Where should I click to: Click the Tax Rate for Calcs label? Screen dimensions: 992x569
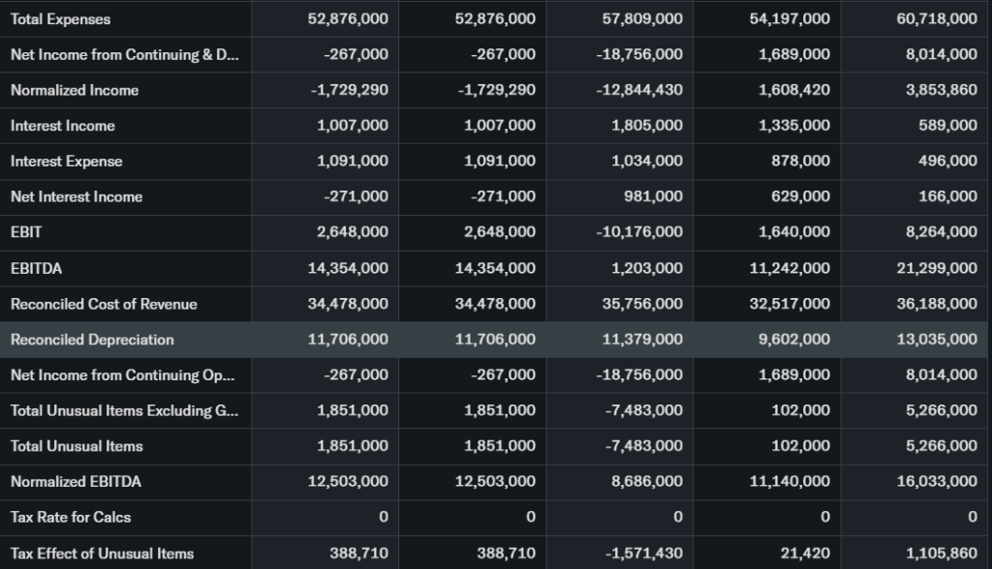coord(71,517)
